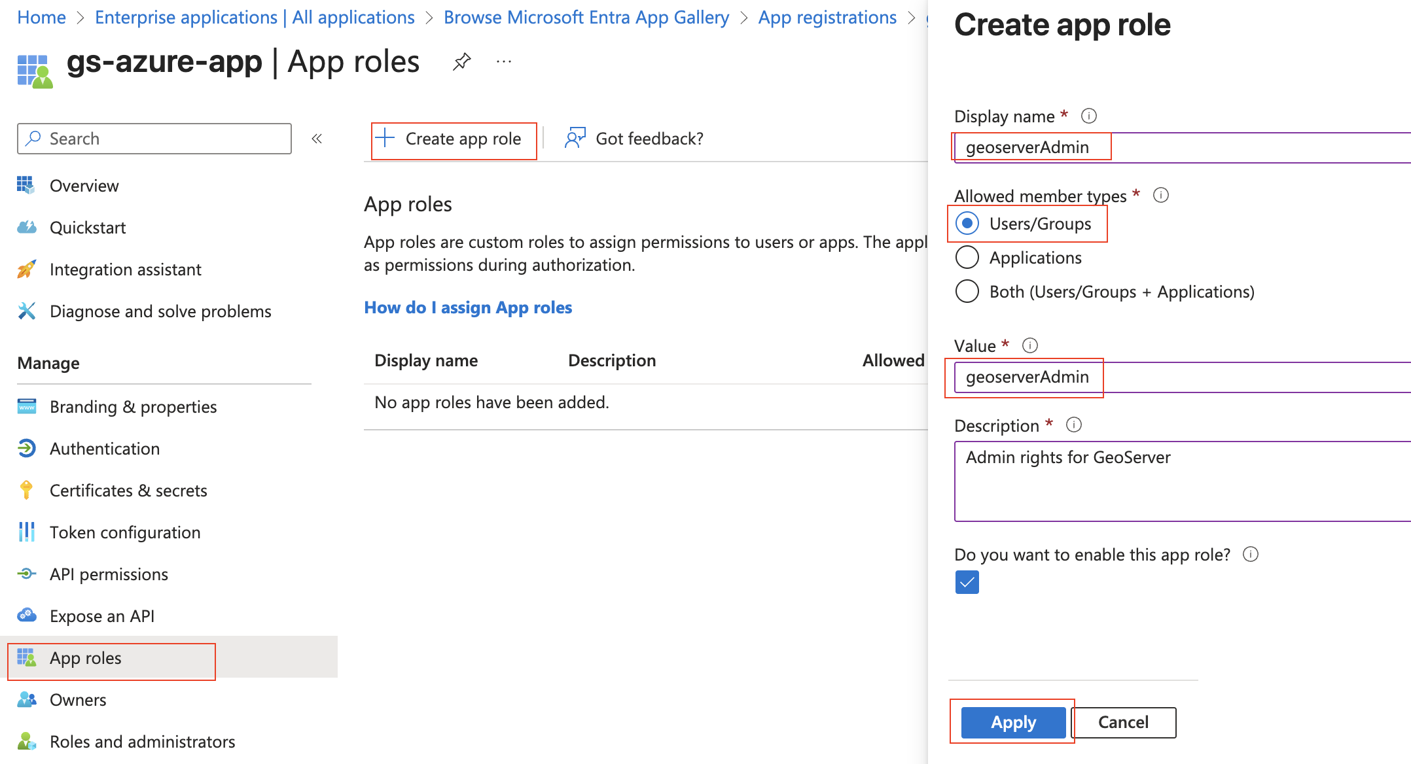
Task: Click the Certificates & secrets key icon
Action: [x=26, y=490]
